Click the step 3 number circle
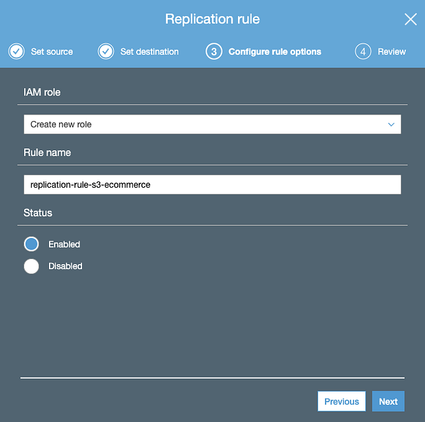The height and width of the screenshot is (422, 425). coord(214,52)
